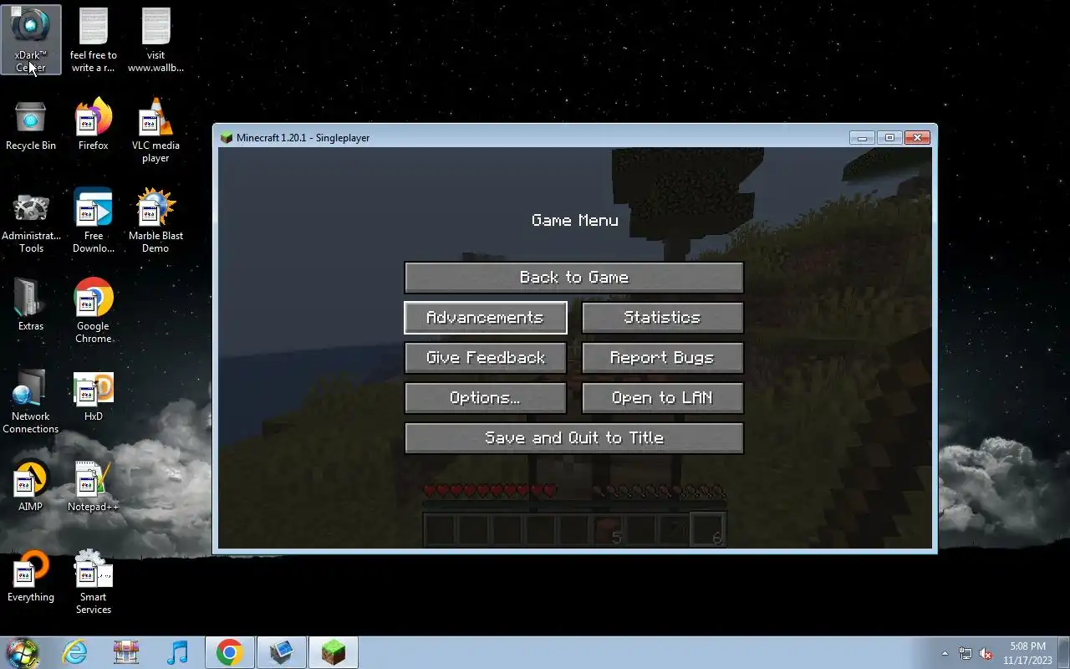Close the Minecraft 1.20.1 window

coord(917,138)
